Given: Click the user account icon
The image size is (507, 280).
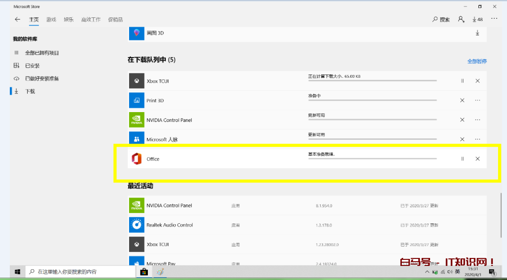Looking at the screenshot, I should pyautogui.click(x=461, y=19).
